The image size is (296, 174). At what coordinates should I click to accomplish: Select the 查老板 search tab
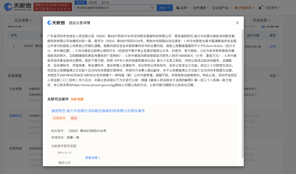coord(93,2)
